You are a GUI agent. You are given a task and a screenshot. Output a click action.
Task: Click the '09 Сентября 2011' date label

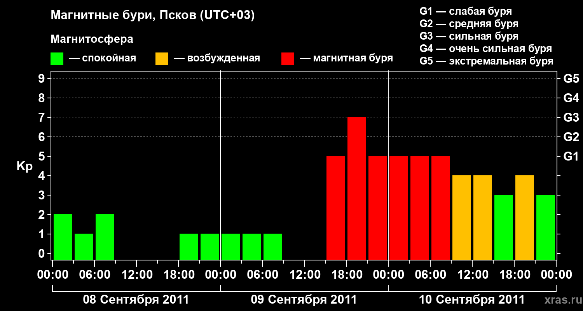click(304, 299)
